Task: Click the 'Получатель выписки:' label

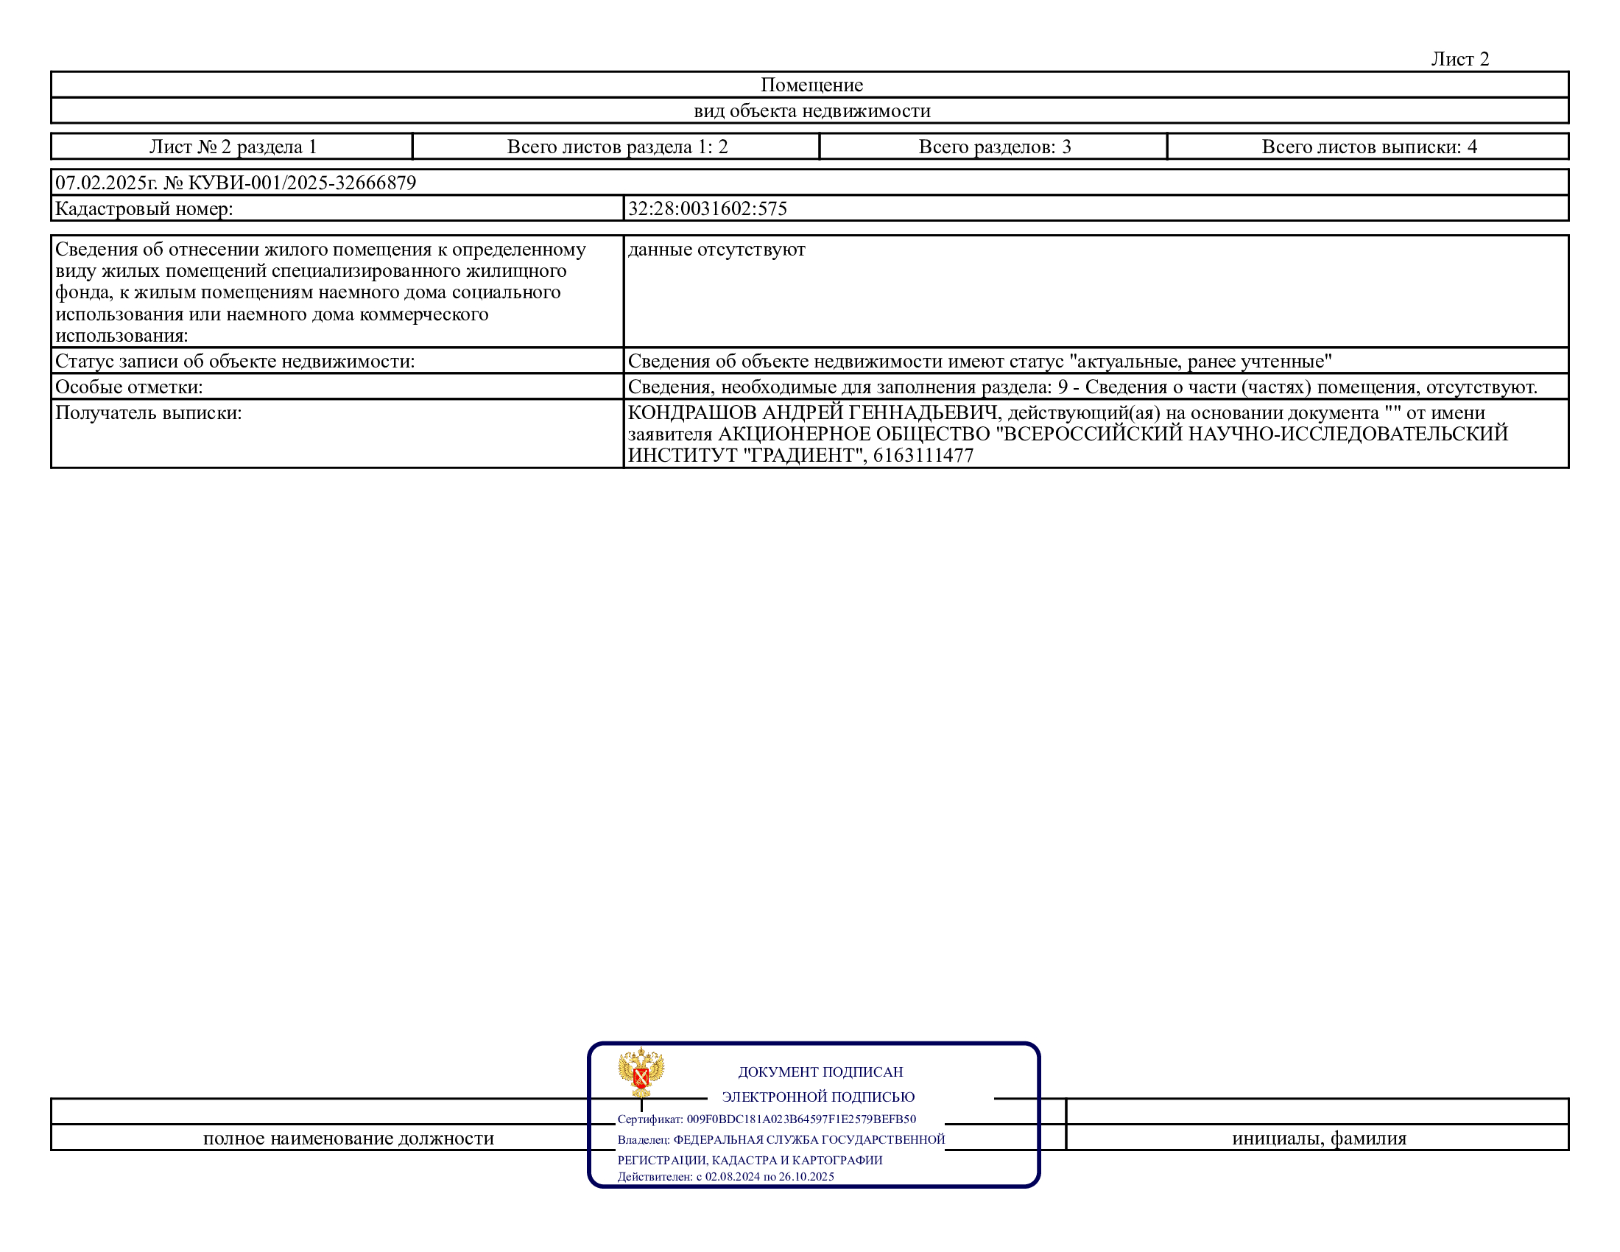Action: (148, 412)
